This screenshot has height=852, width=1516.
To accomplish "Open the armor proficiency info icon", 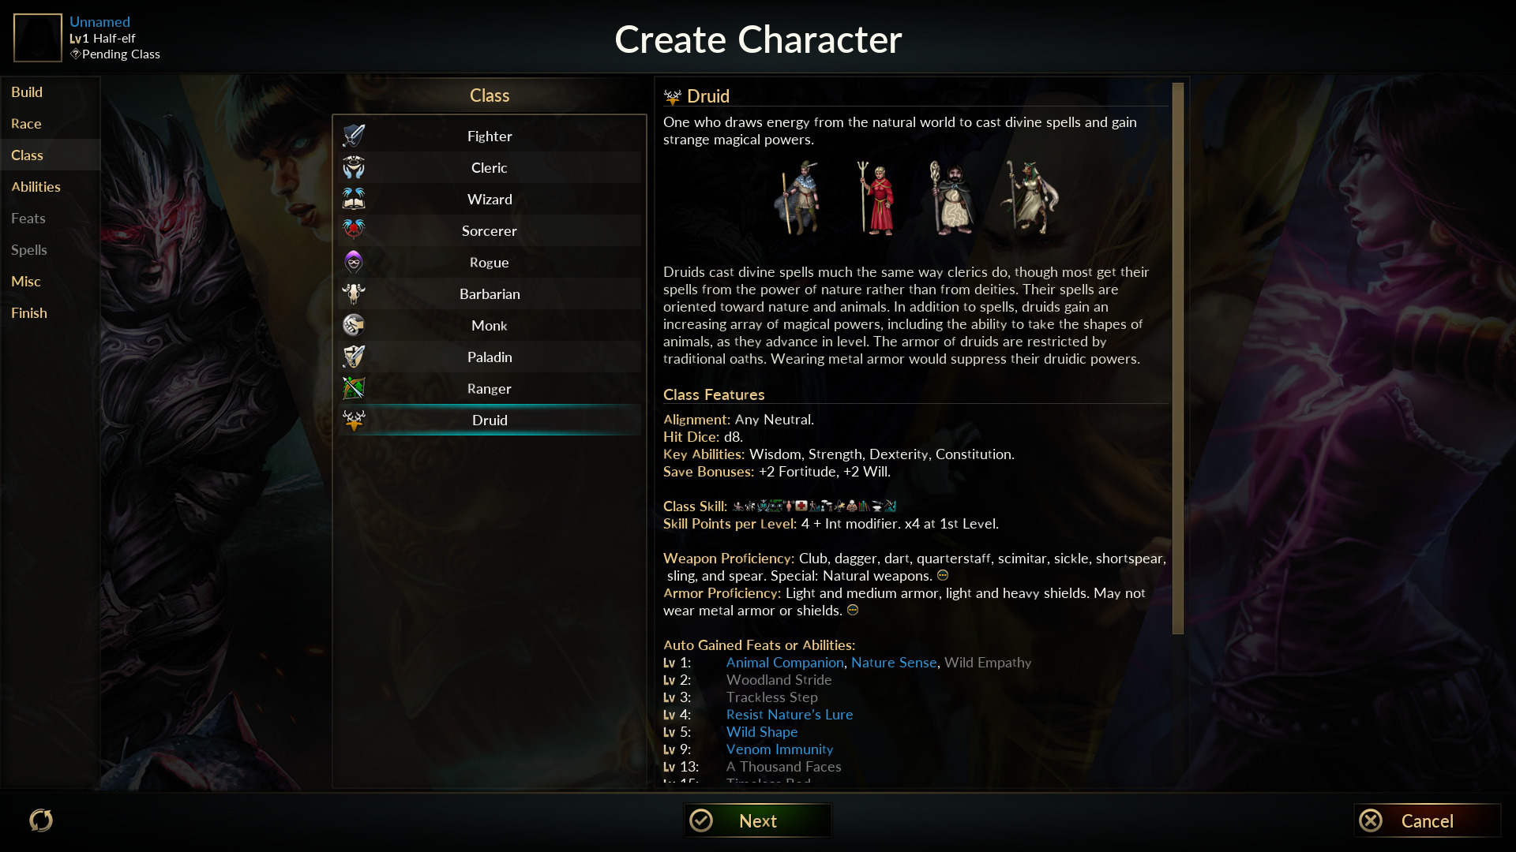I will (x=852, y=610).
